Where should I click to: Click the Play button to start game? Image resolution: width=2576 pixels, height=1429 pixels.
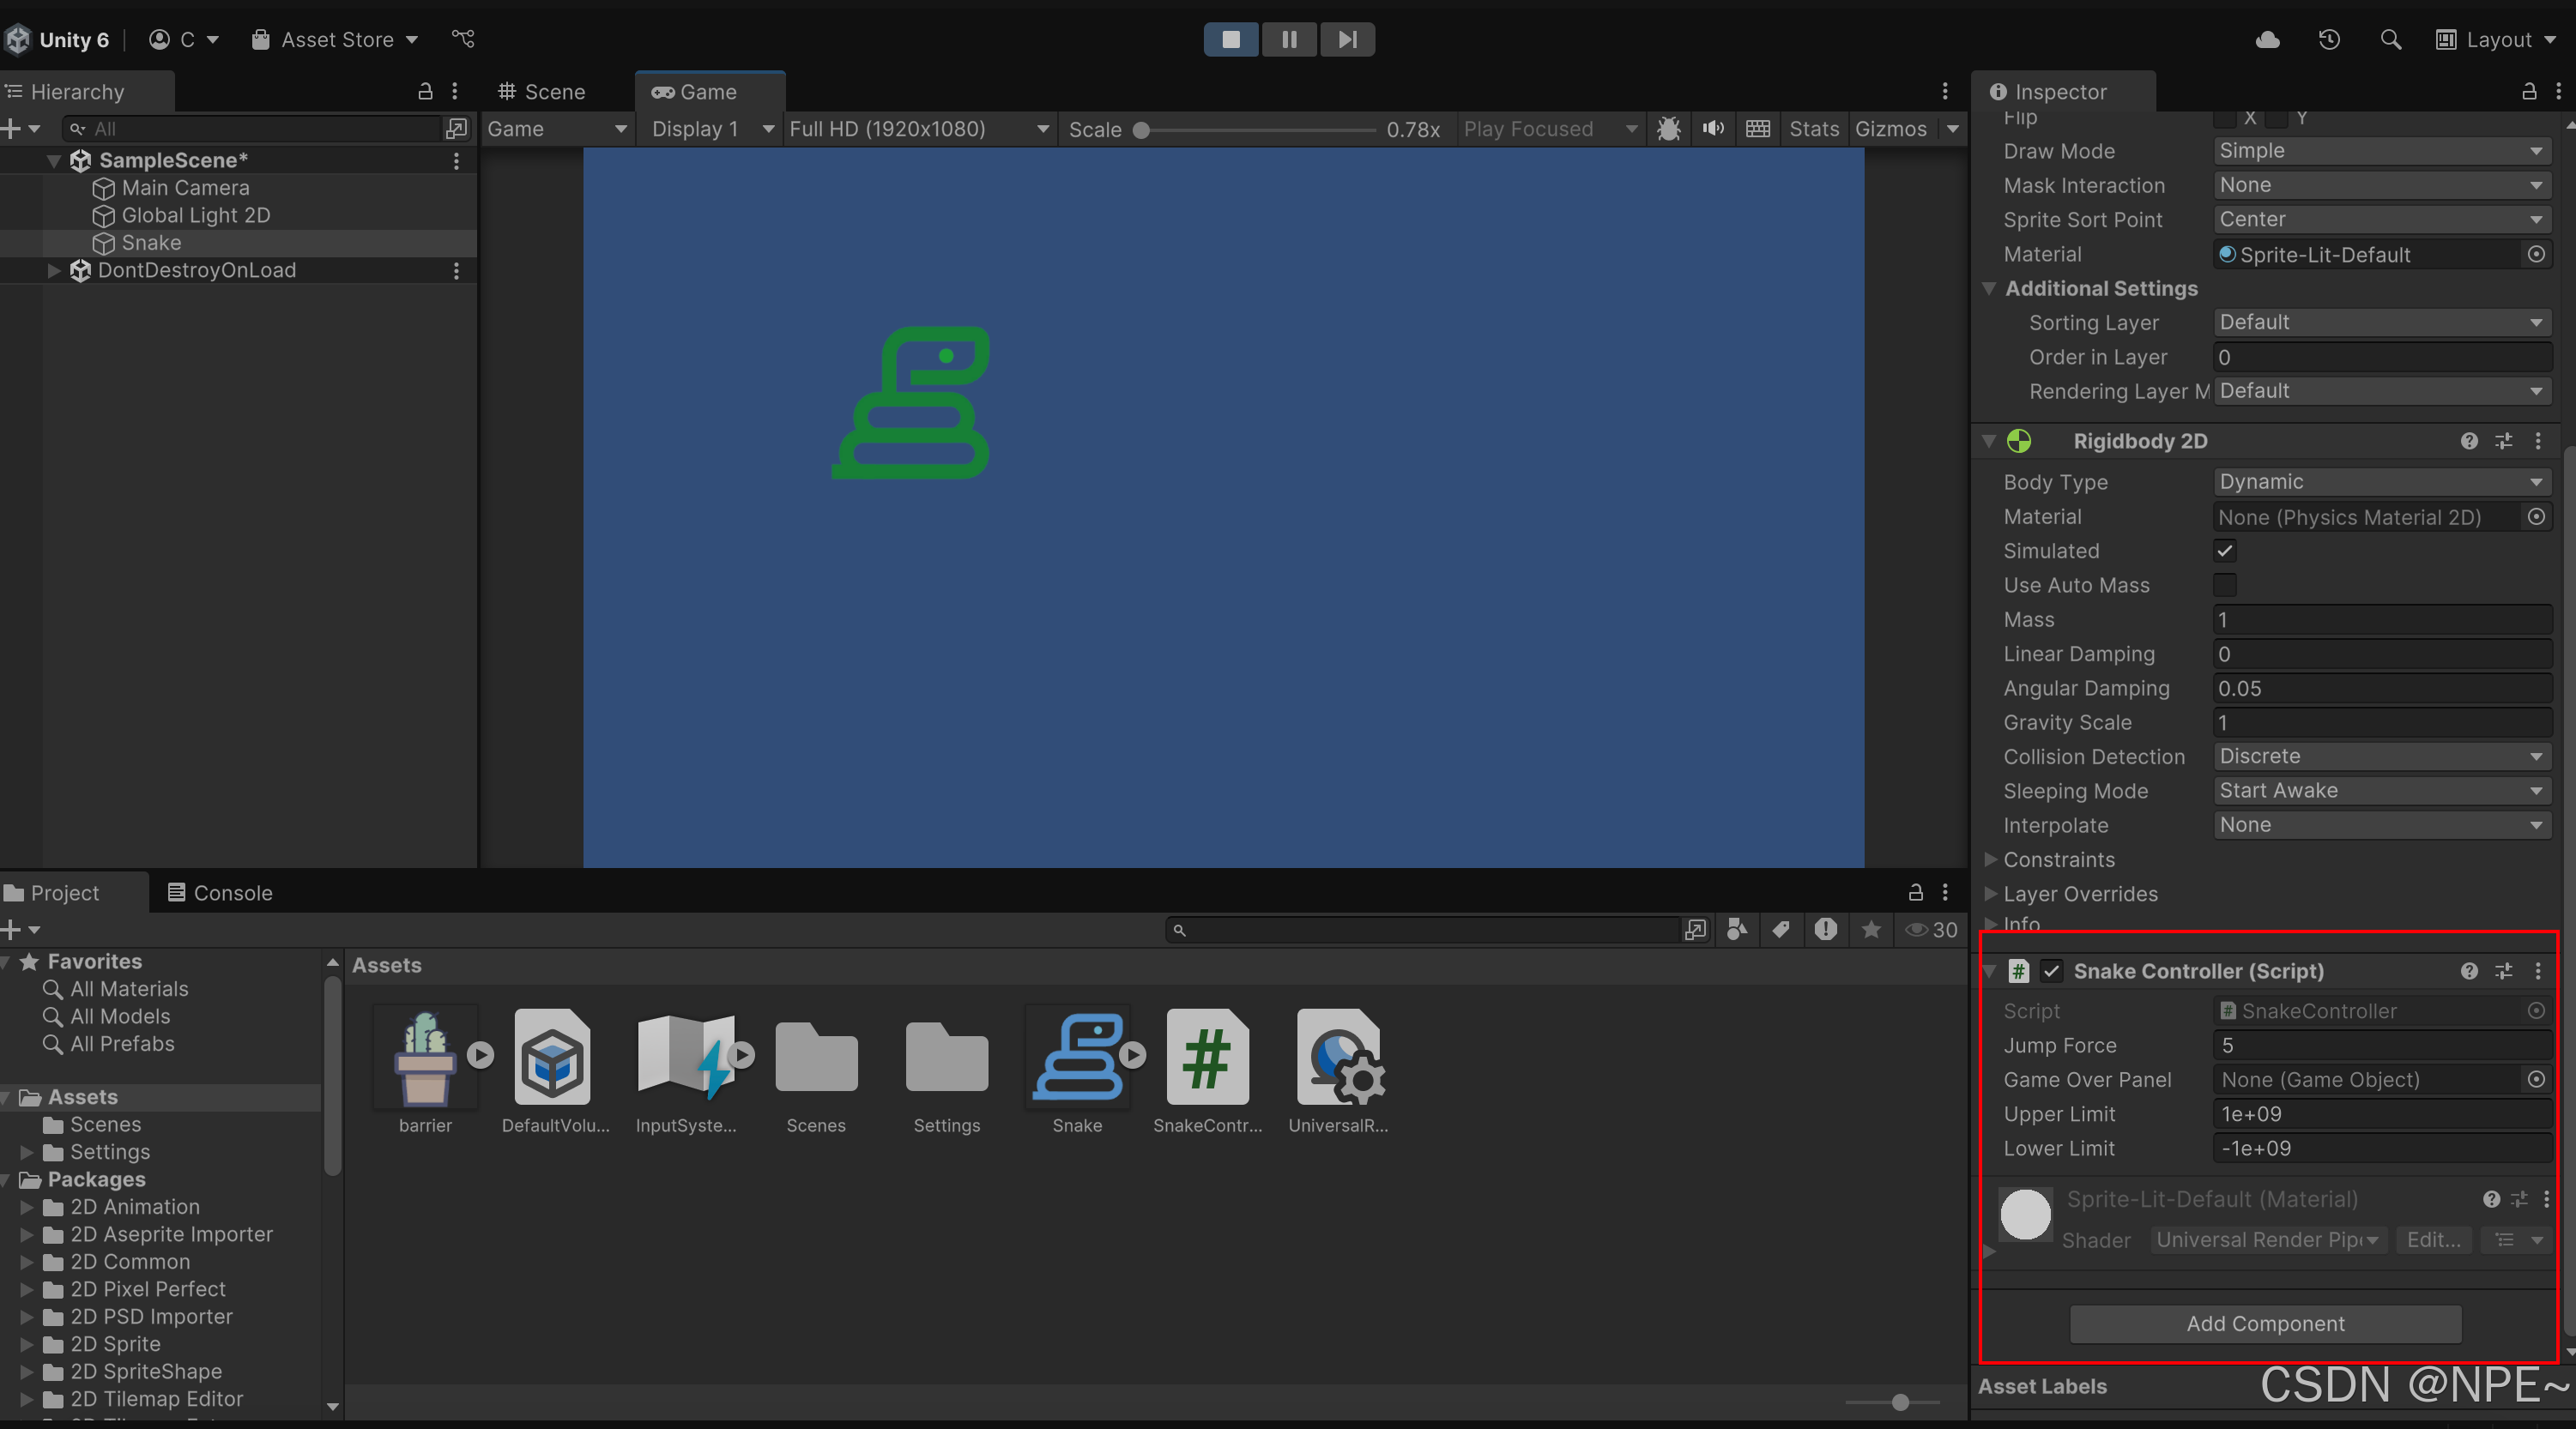coord(1231,37)
